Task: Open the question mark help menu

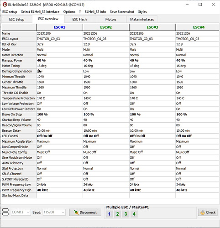Action: [x=80, y=12]
